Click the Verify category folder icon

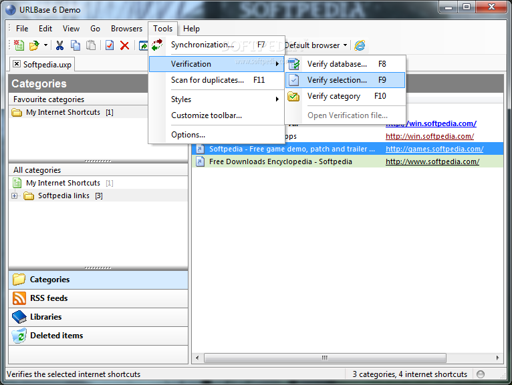(293, 96)
